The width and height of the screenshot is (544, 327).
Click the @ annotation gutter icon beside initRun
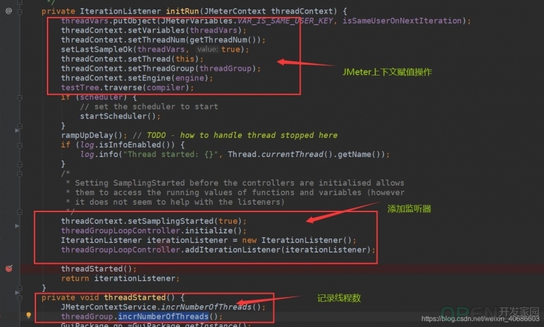9,11
